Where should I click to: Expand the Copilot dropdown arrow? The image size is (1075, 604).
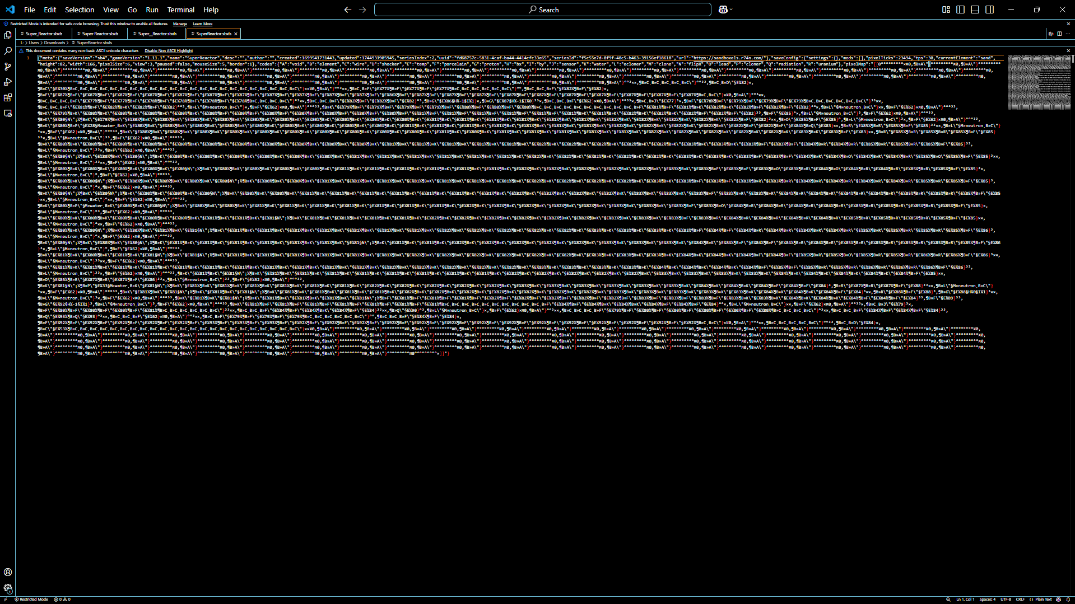(x=731, y=10)
